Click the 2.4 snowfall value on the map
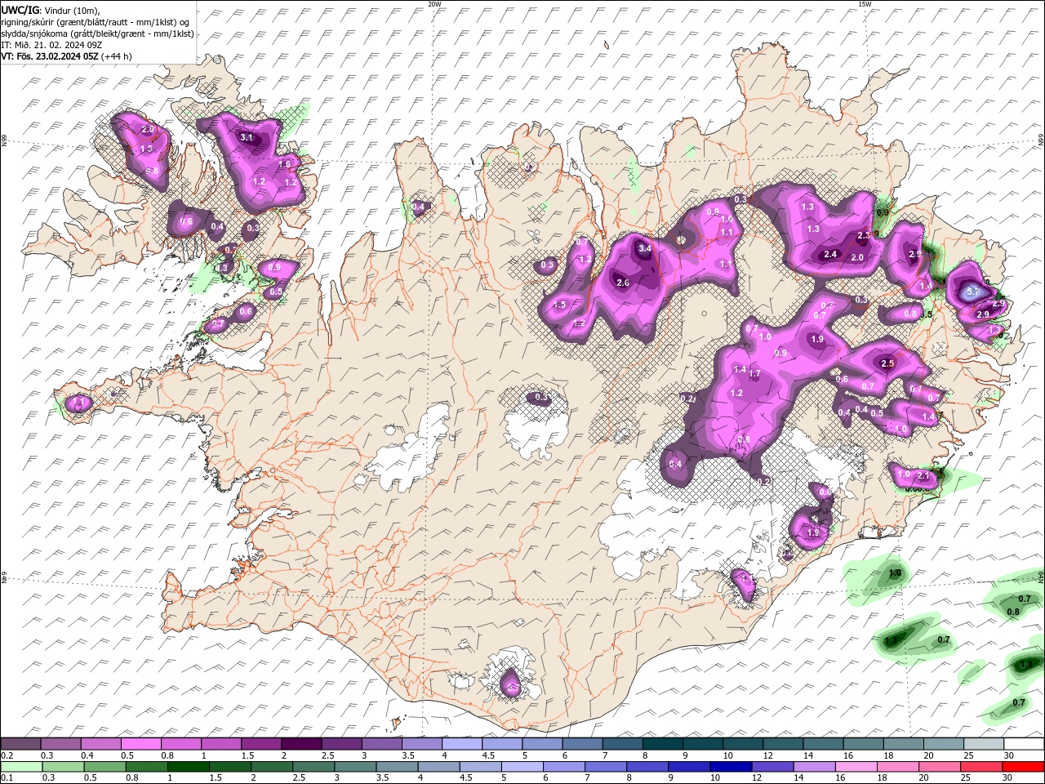 point(831,255)
